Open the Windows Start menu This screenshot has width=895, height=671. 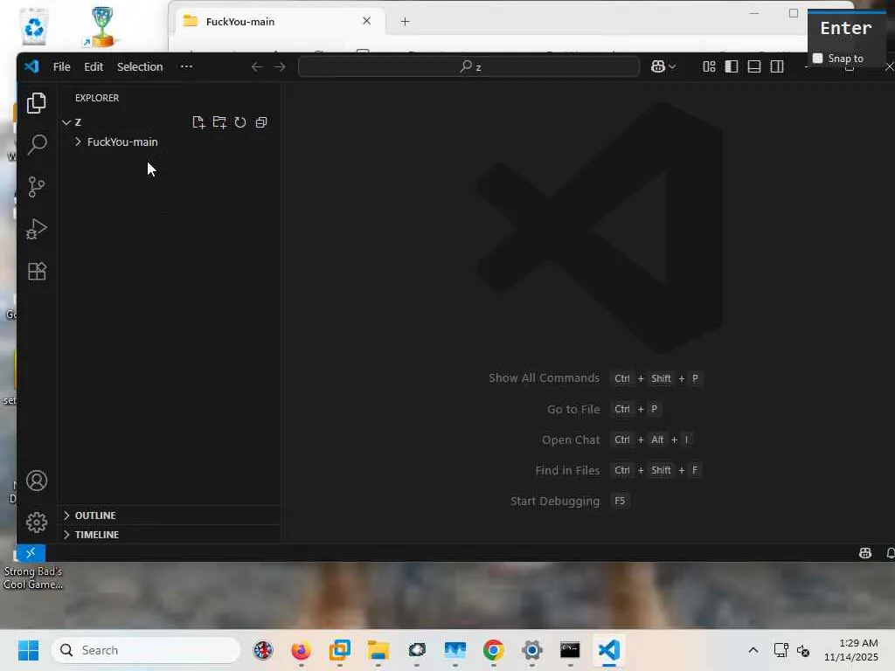pos(28,650)
